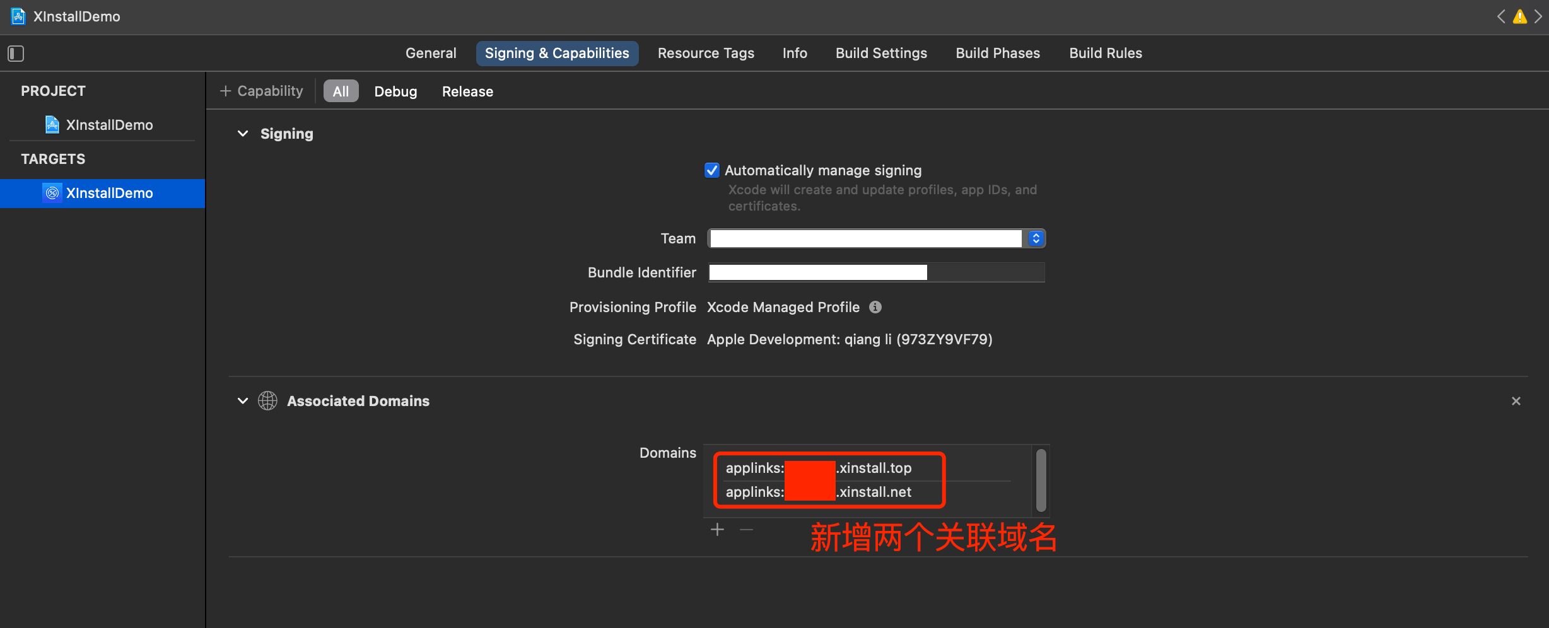This screenshot has width=1549, height=628.
Task: Select the xinstall.top applinks entry
Action: (x=867, y=468)
